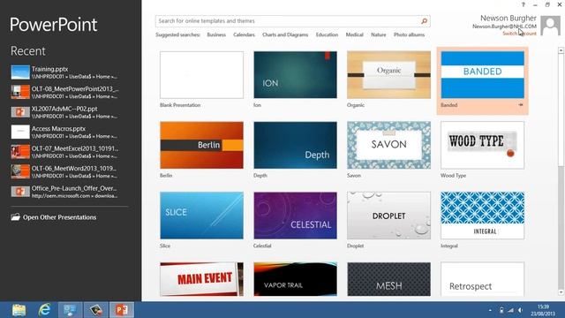Click the user account avatar picture
Image resolution: width=565 pixels, height=318 pixels.
550,26
